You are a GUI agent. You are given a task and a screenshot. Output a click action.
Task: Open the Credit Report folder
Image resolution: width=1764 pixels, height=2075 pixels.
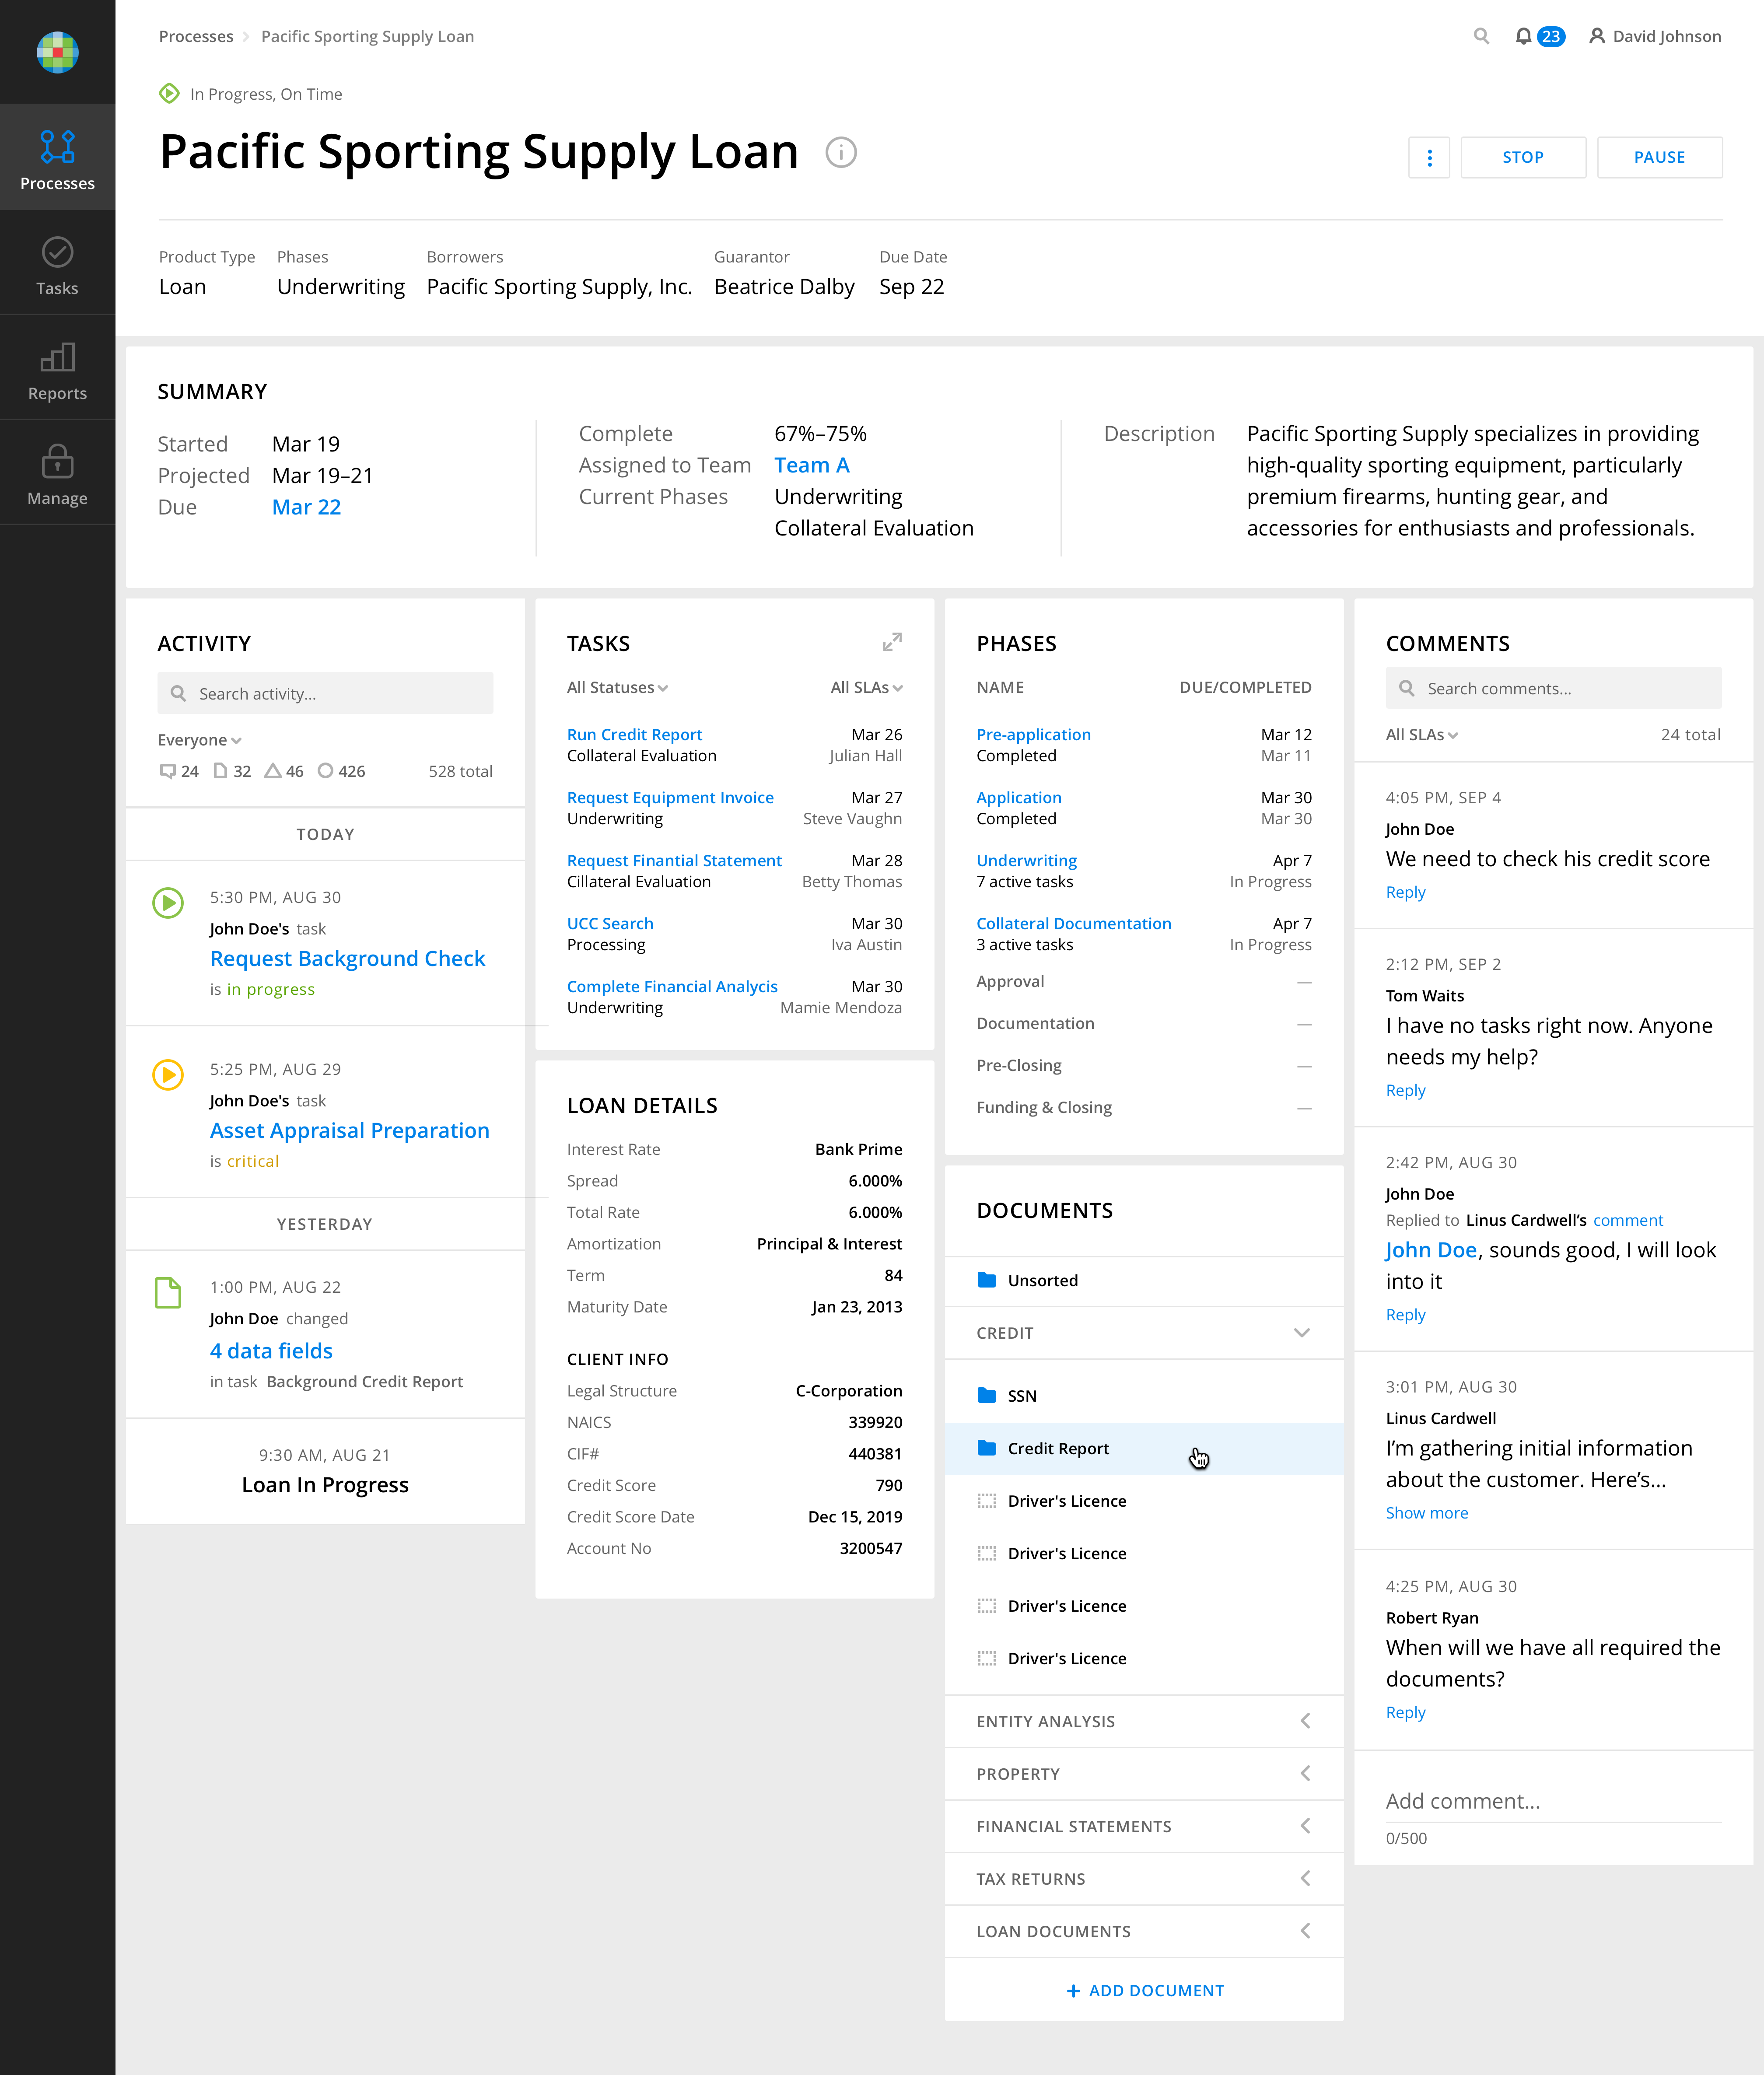tap(1057, 1448)
